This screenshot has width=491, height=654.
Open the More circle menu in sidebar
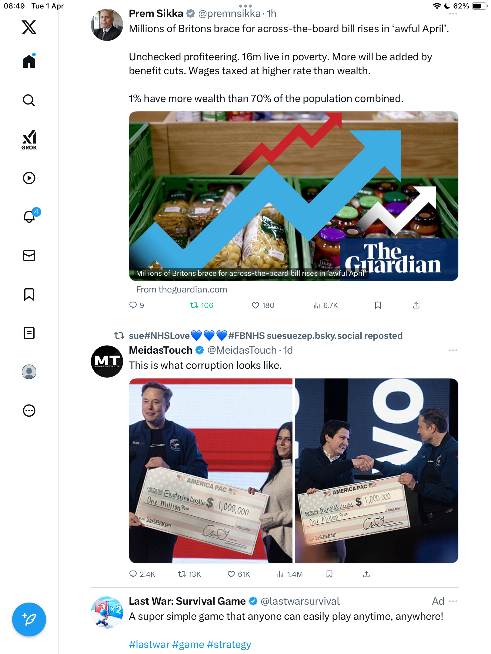29,411
